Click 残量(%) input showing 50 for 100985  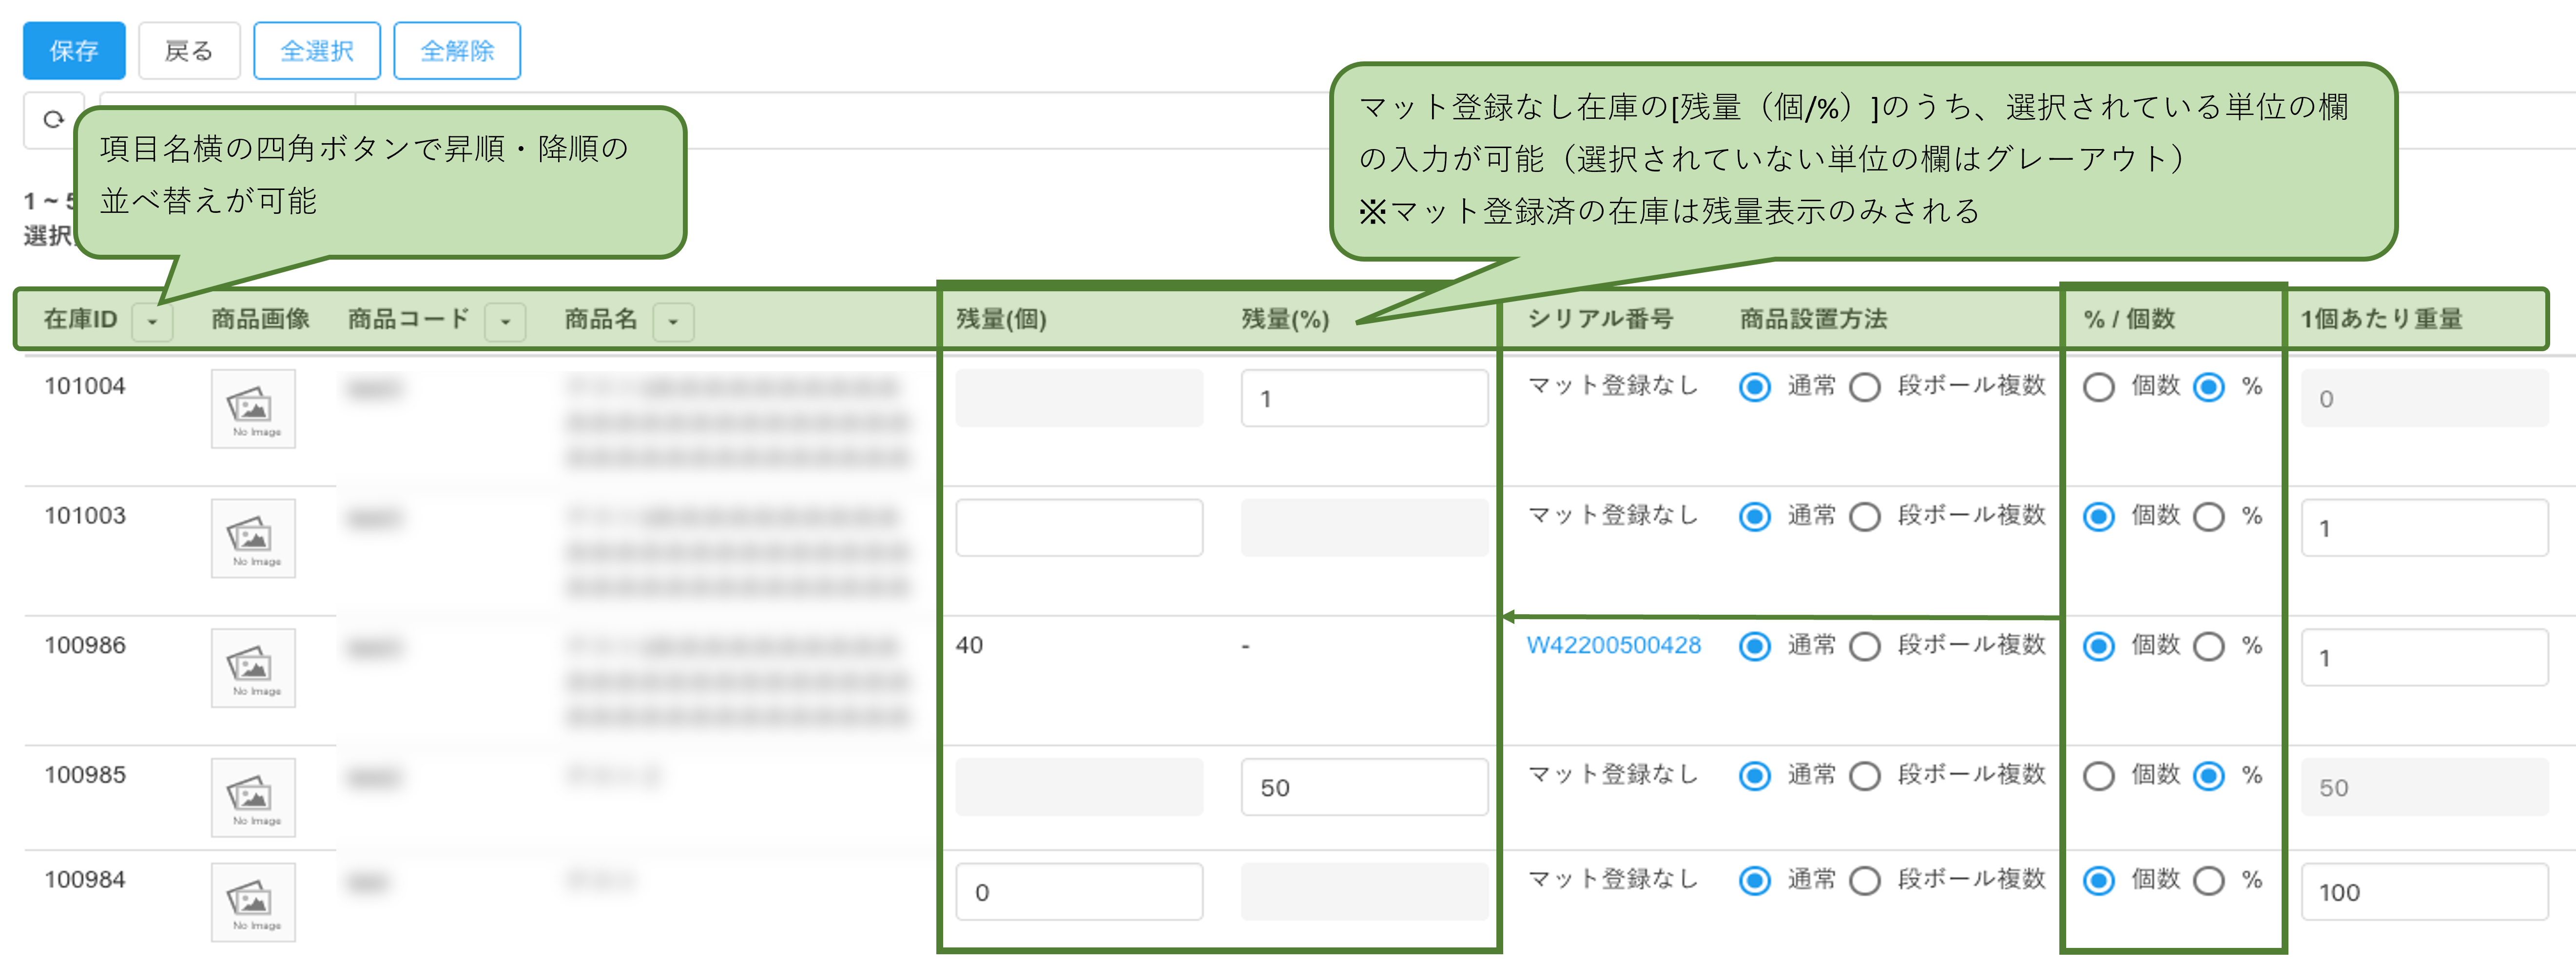tap(1364, 787)
